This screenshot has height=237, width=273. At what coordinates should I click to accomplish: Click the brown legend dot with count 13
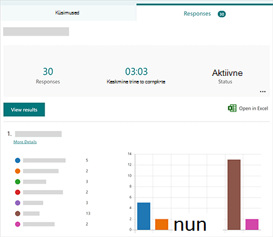pyautogui.click(x=18, y=213)
